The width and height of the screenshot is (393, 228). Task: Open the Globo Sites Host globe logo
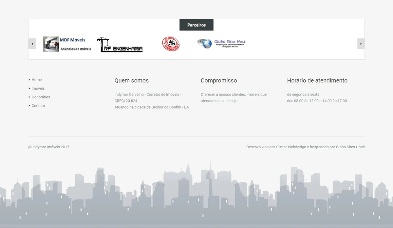(x=221, y=43)
